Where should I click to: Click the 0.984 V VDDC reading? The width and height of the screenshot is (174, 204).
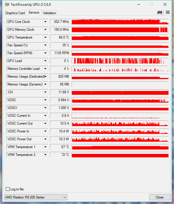tap(60, 100)
